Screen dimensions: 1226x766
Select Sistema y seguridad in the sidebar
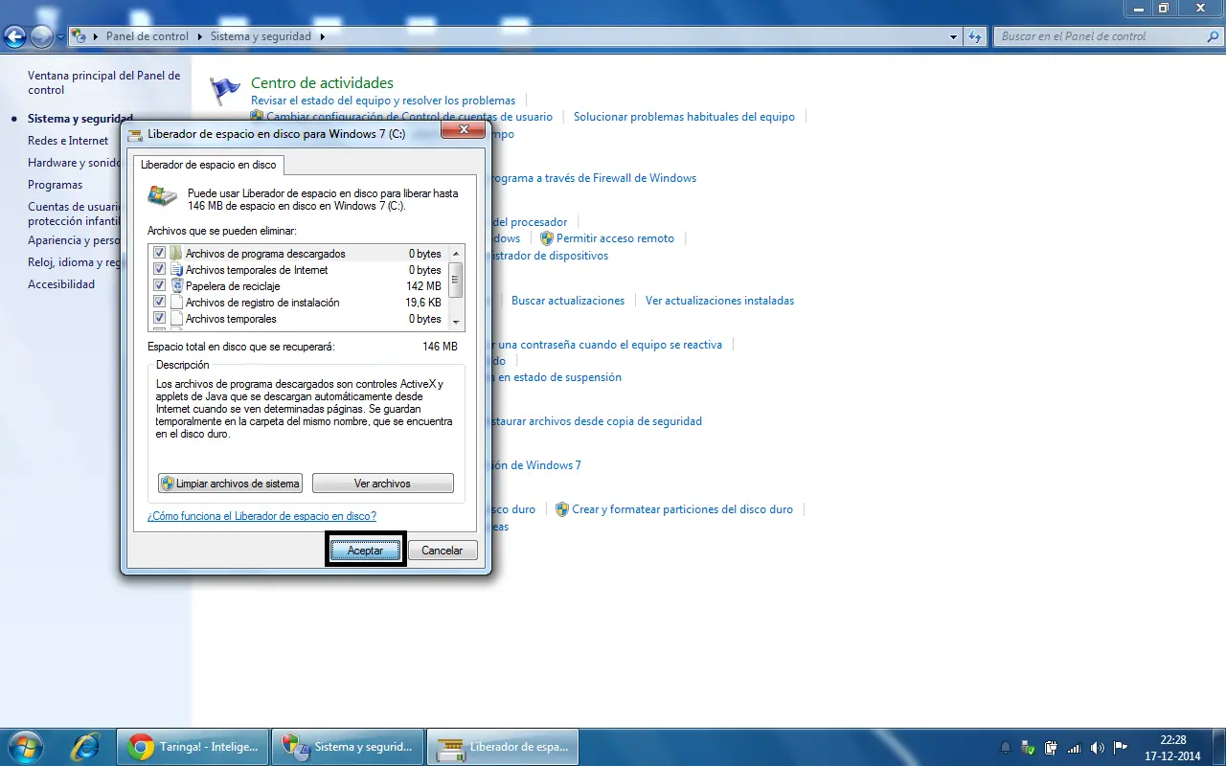tap(80, 119)
